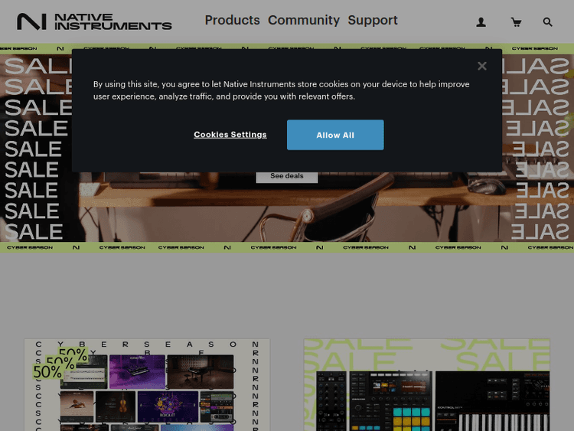Screen dimensions: 574x431
Task: Open the shopping cart icon
Action: (x=516, y=22)
